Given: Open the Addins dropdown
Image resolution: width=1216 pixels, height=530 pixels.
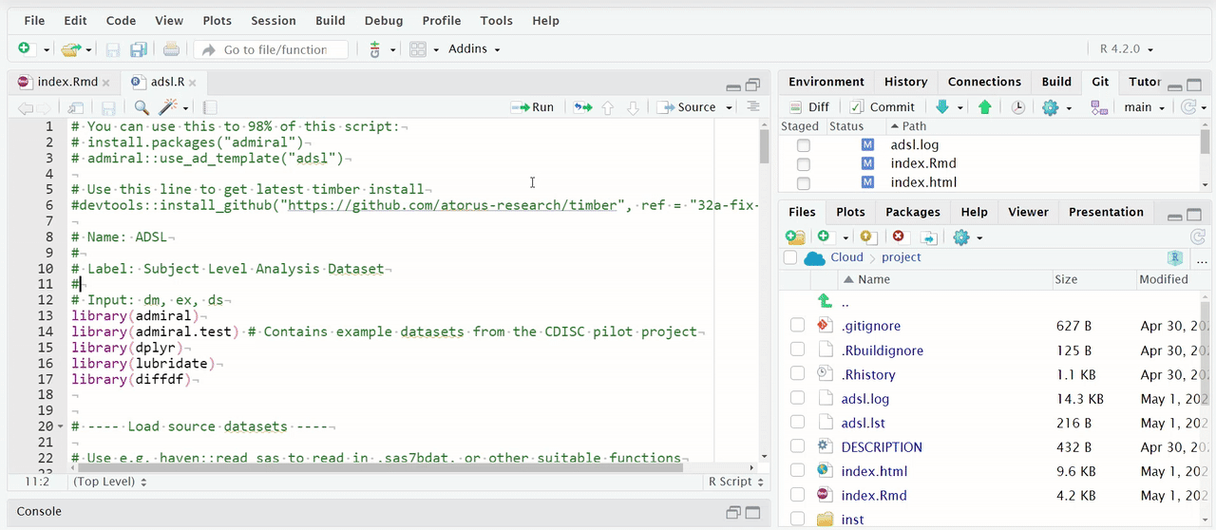Looking at the screenshot, I should [473, 49].
